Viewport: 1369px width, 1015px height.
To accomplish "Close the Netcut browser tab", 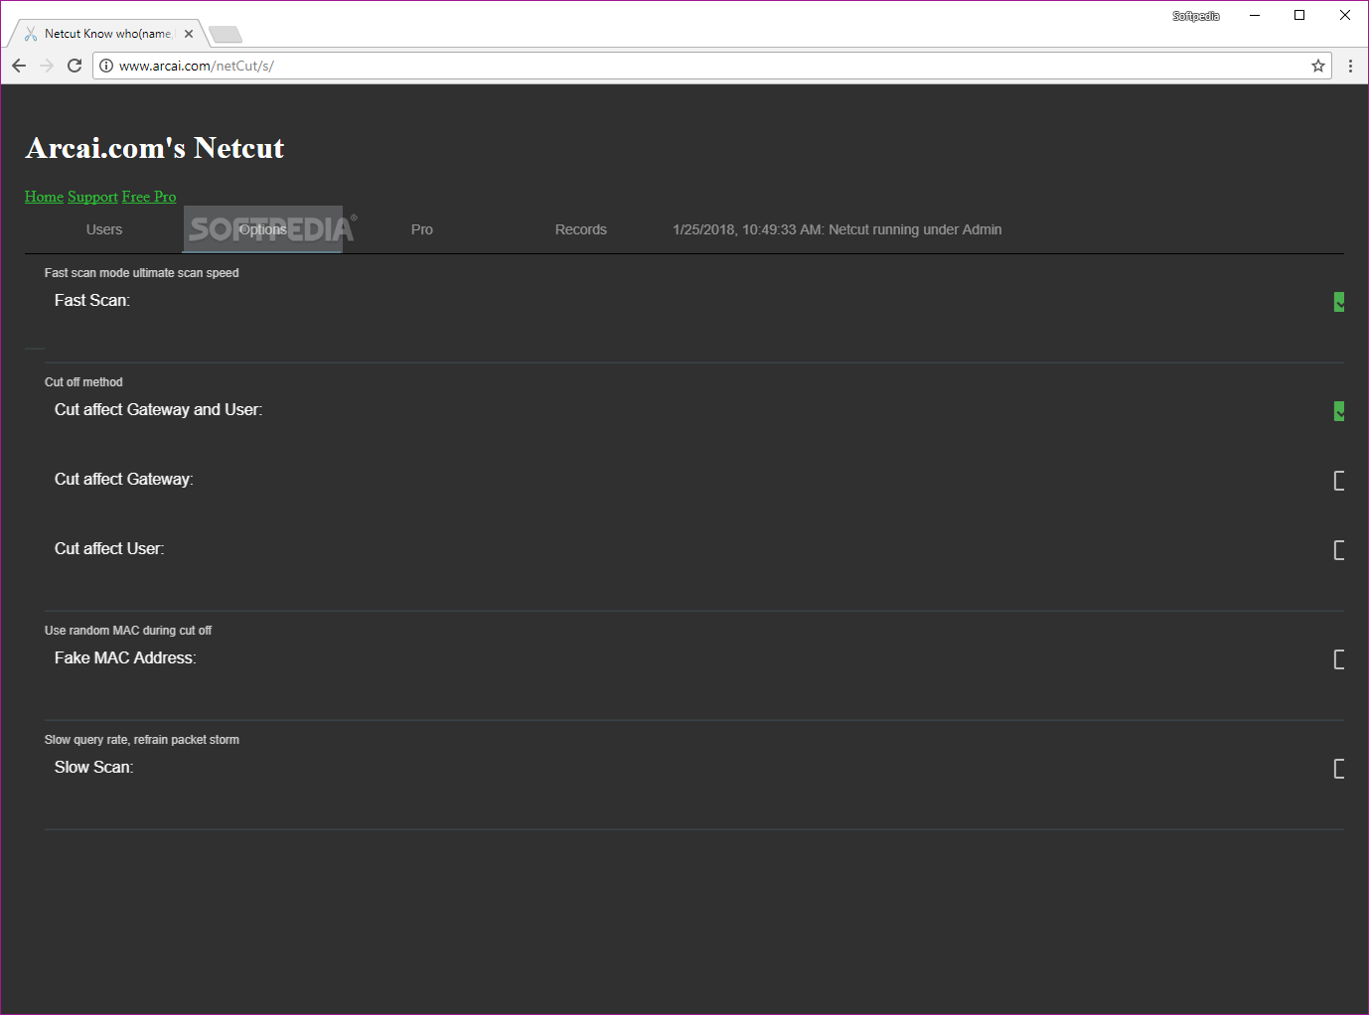I will [189, 34].
